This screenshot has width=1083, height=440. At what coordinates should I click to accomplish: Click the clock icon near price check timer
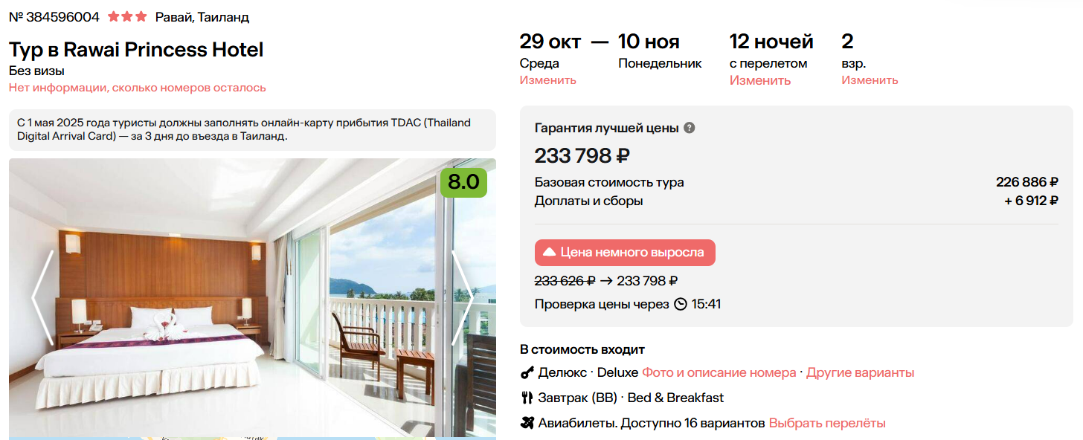[680, 305]
